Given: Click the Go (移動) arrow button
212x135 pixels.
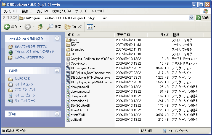Looking at the screenshot, I should pos(198,18).
